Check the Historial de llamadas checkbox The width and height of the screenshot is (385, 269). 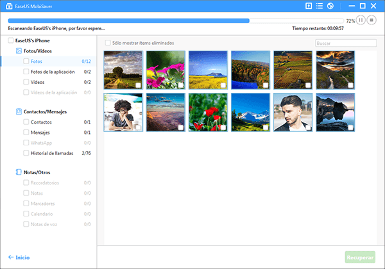pos(26,153)
